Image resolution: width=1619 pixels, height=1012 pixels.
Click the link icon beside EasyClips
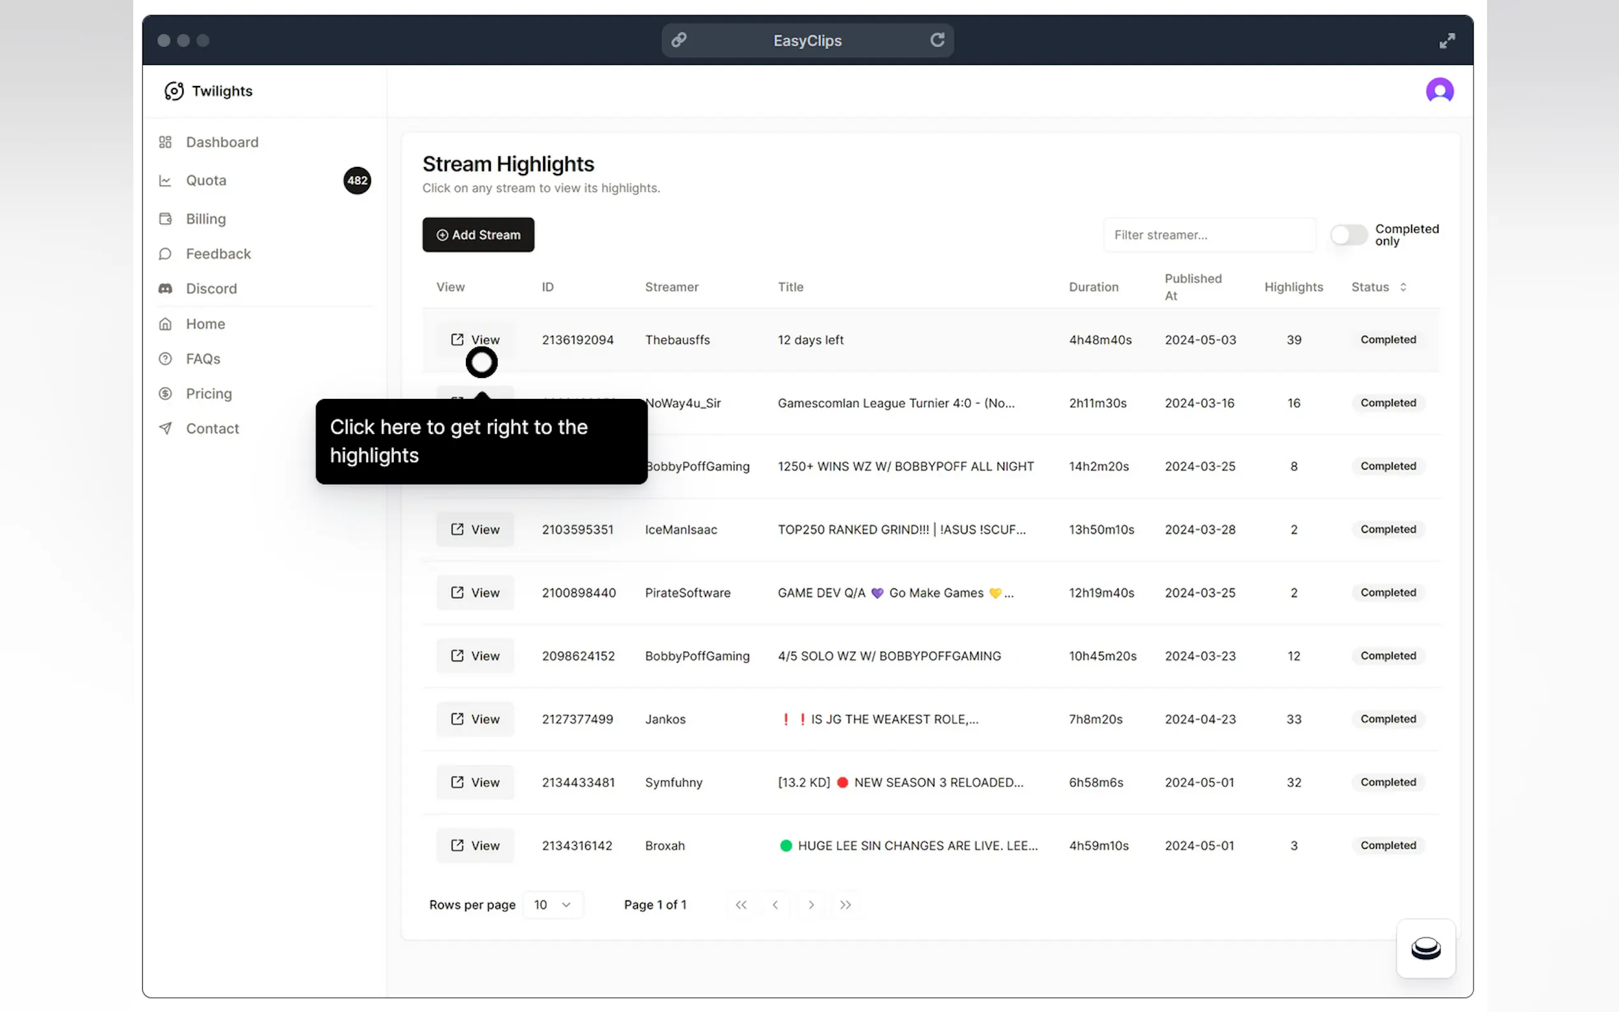click(x=679, y=40)
